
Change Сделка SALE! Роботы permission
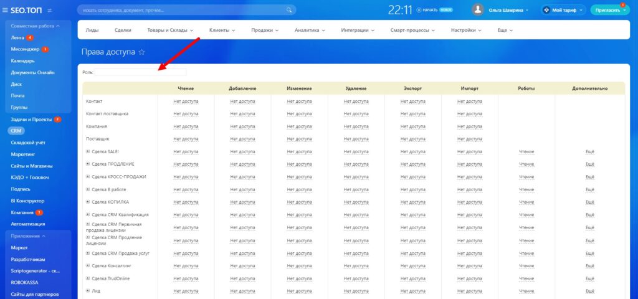[x=526, y=152]
